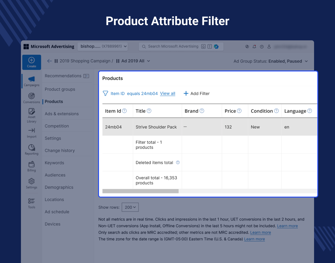Open Campaigns in the left rail
The width and height of the screenshot is (335, 263).
click(x=31, y=81)
